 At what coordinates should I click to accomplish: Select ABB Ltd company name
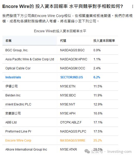pyautogui.click(x=11, y=122)
